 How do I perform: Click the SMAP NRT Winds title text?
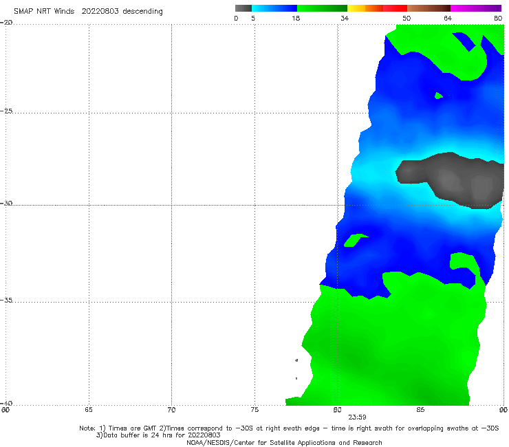44,11
